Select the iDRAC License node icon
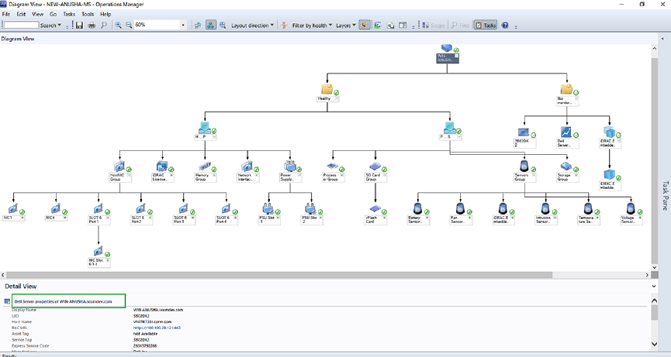The image size is (671, 357). (x=162, y=166)
